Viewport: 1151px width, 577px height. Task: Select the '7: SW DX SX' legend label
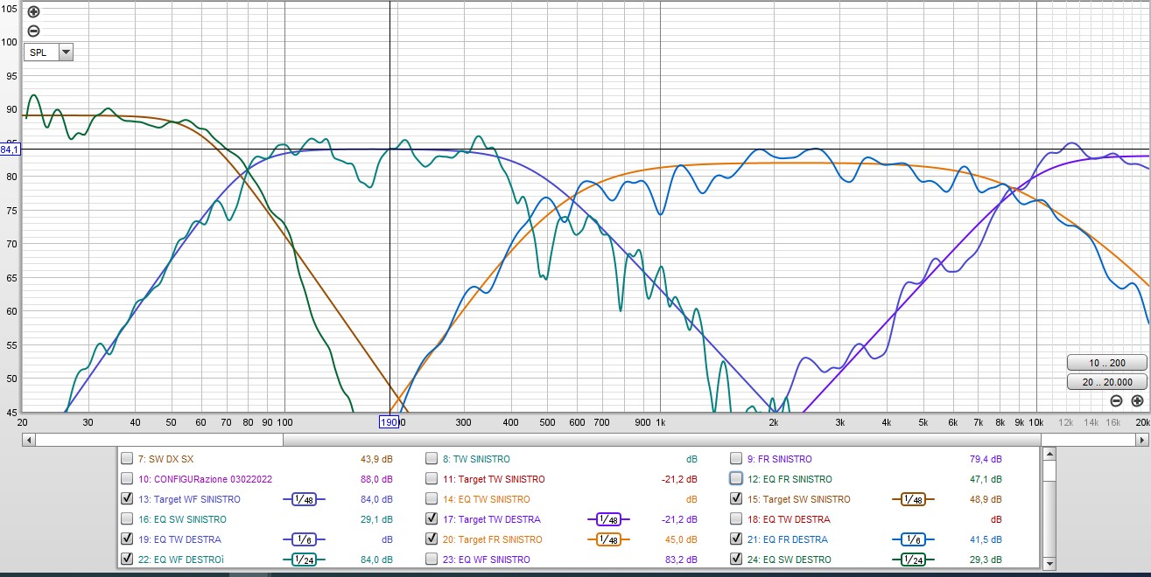(166, 459)
